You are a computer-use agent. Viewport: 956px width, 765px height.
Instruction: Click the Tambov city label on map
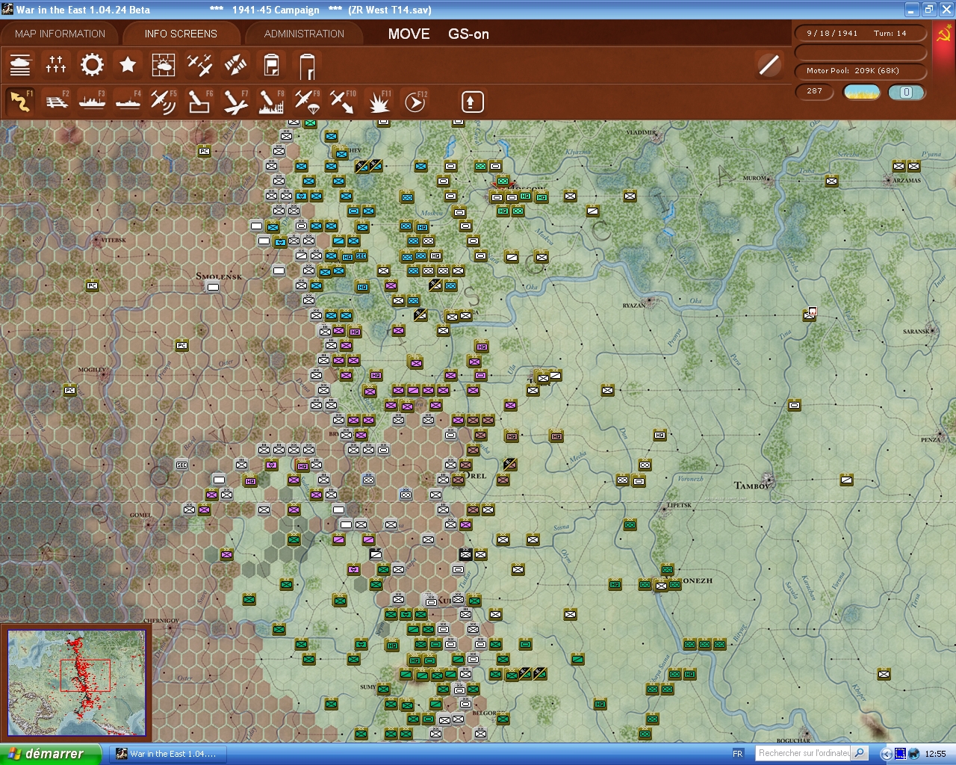(752, 486)
